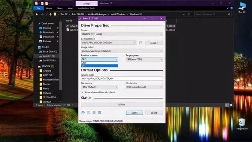Go back in File Explorer

pos(37,14)
